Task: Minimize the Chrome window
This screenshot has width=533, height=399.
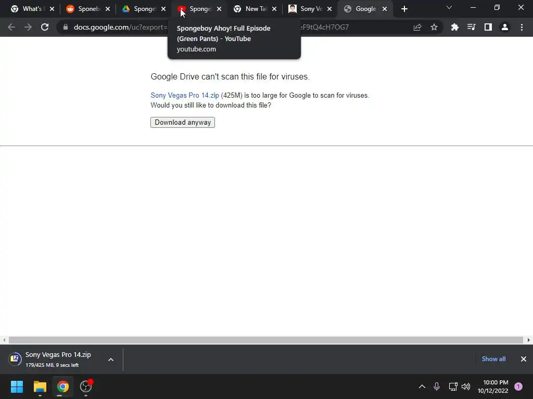Action: pyautogui.click(x=473, y=7)
